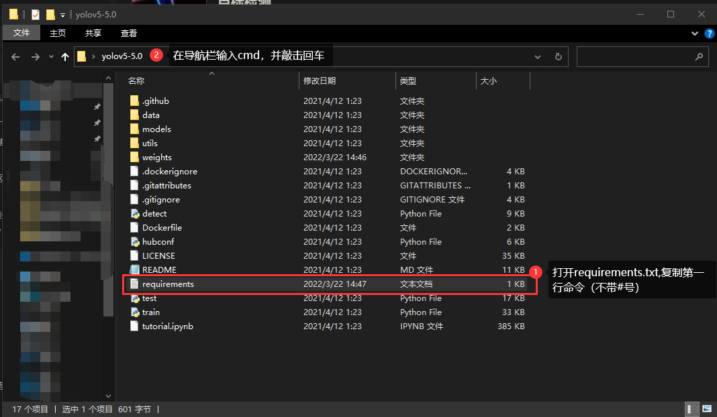Image resolution: width=717 pixels, height=417 pixels.
Task: Click the .dockerignore file icon
Action: coord(134,171)
